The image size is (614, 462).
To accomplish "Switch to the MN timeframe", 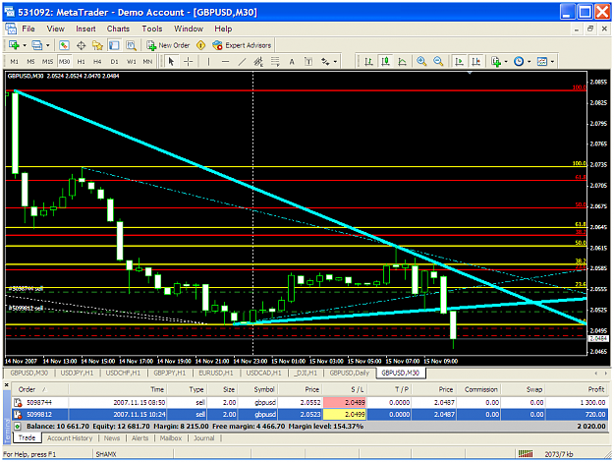I will pyautogui.click(x=147, y=62).
